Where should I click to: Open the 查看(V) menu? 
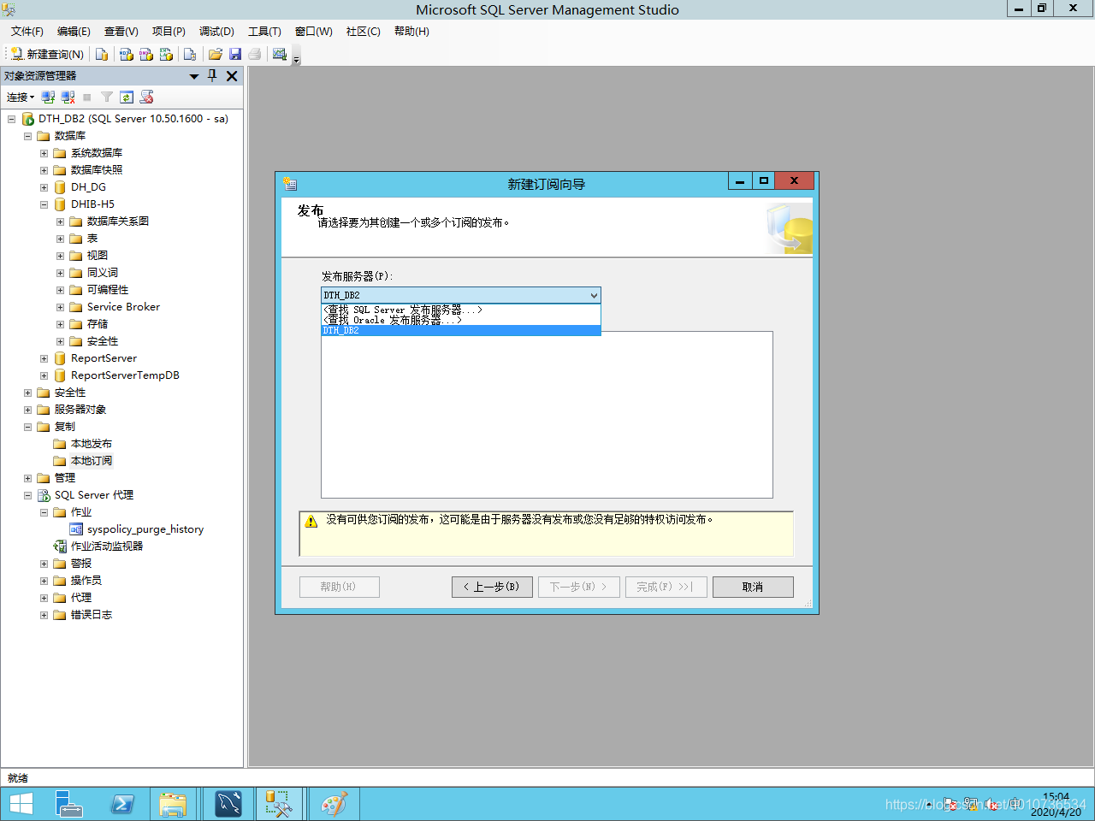pyautogui.click(x=121, y=32)
